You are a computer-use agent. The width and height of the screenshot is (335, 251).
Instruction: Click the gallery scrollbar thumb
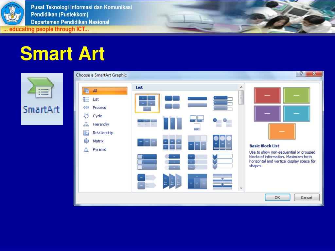coord(241,97)
